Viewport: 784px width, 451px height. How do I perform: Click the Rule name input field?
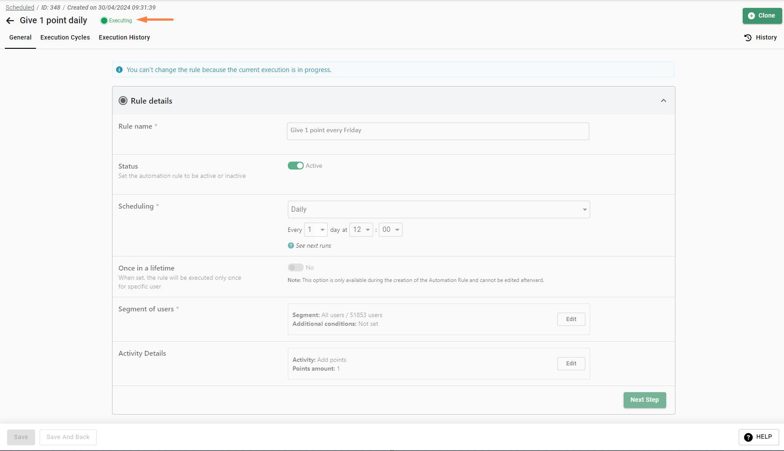[x=438, y=131]
